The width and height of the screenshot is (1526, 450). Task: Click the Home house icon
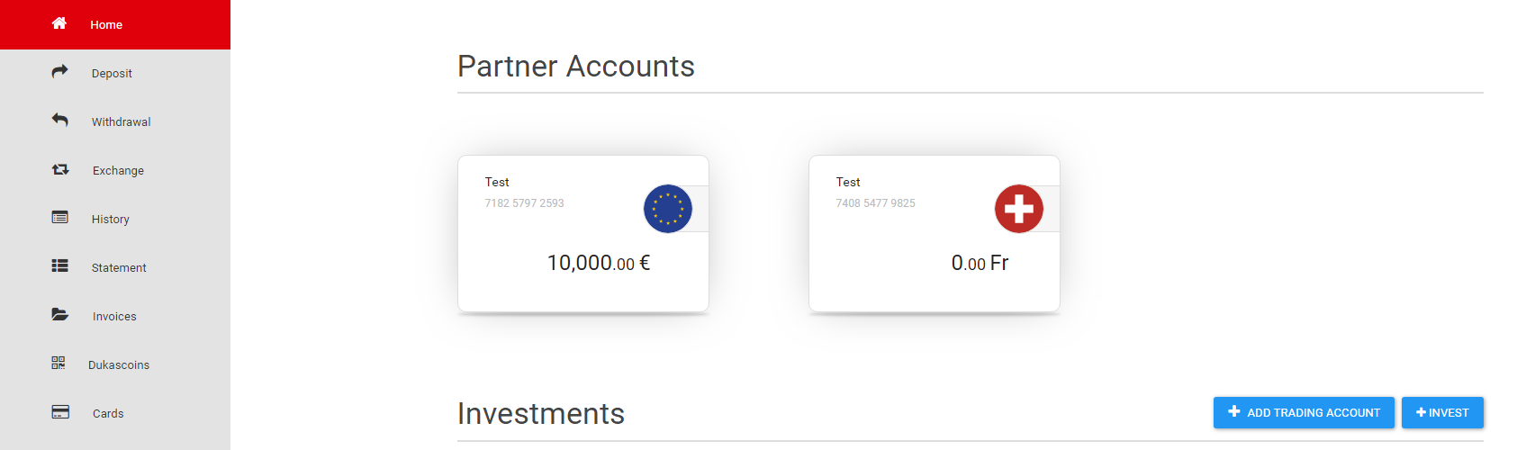click(x=59, y=23)
